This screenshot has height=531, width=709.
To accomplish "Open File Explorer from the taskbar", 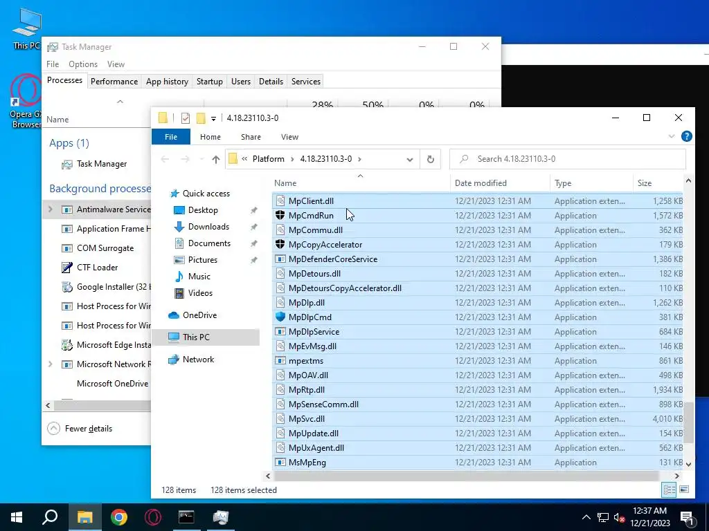I will point(84,517).
